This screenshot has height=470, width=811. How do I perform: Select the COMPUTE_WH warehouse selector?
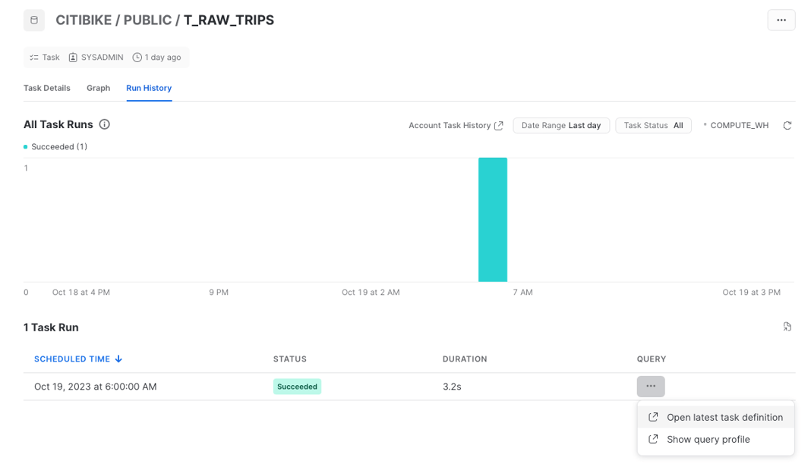coord(736,126)
